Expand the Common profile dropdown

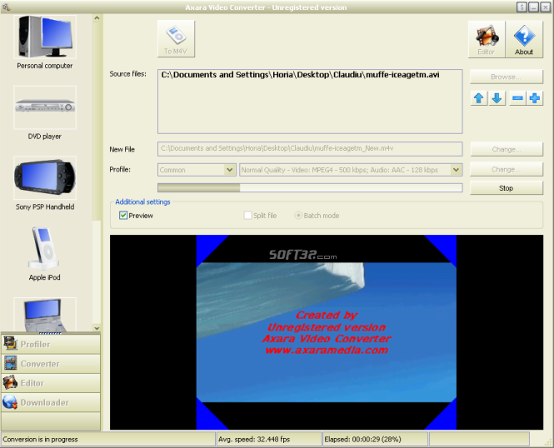230,170
